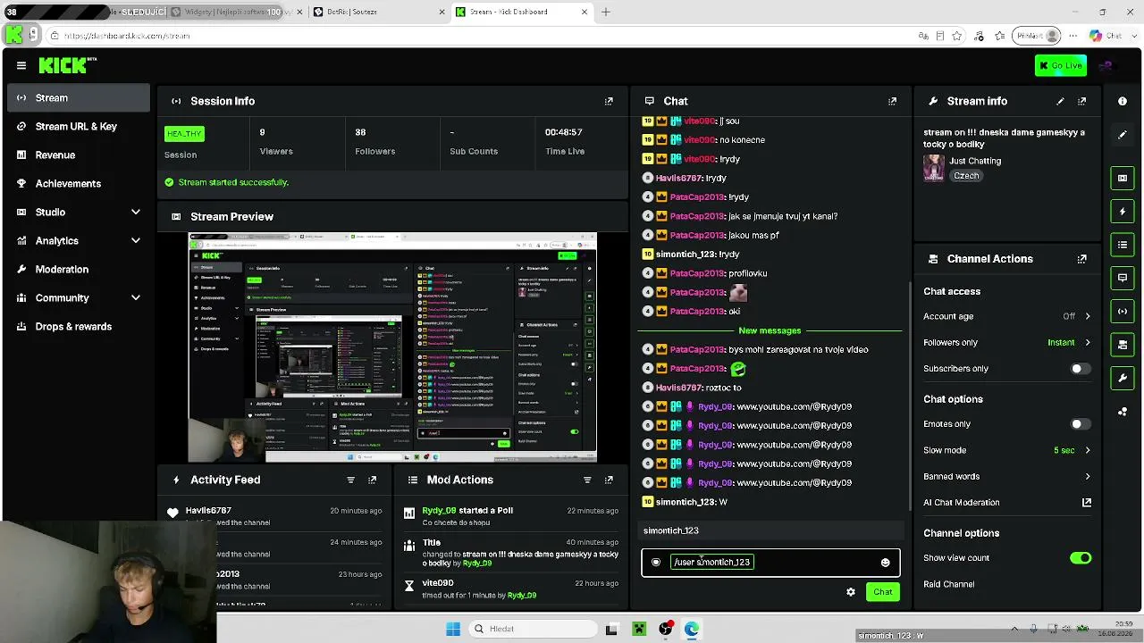1144x643 pixels.
Task: Toggle the list widget icon in right sidebar
Action: coord(1123,245)
